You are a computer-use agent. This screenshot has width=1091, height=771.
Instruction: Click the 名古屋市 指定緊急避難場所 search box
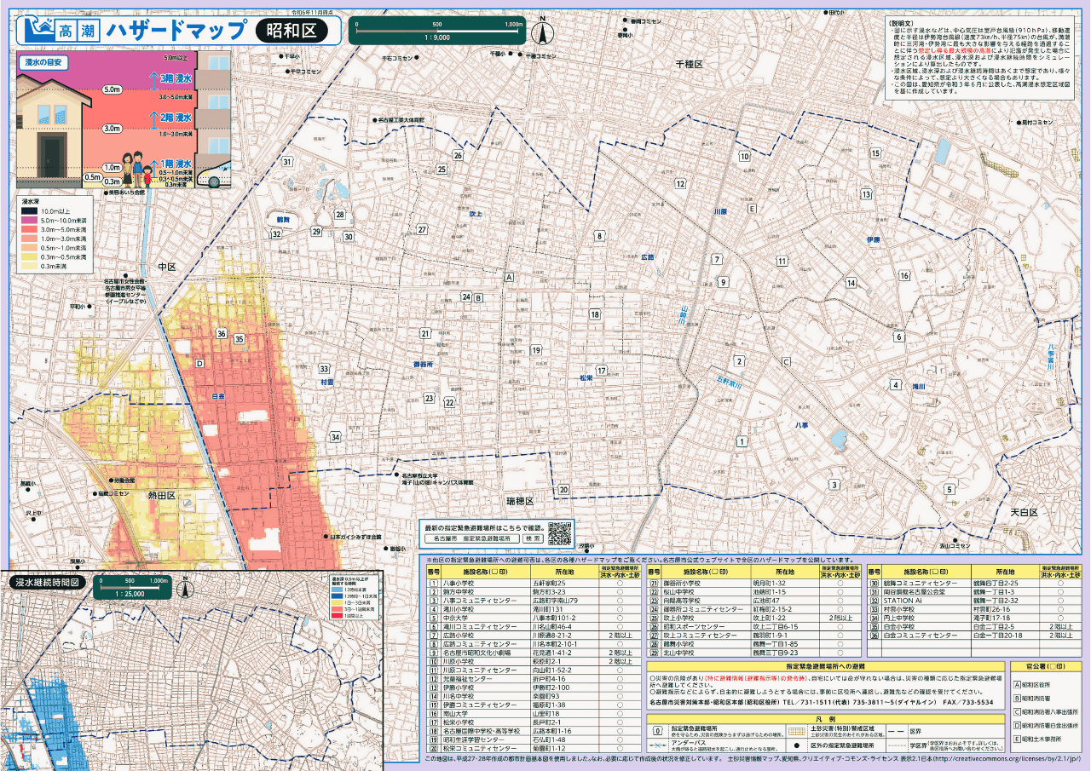click(x=472, y=538)
